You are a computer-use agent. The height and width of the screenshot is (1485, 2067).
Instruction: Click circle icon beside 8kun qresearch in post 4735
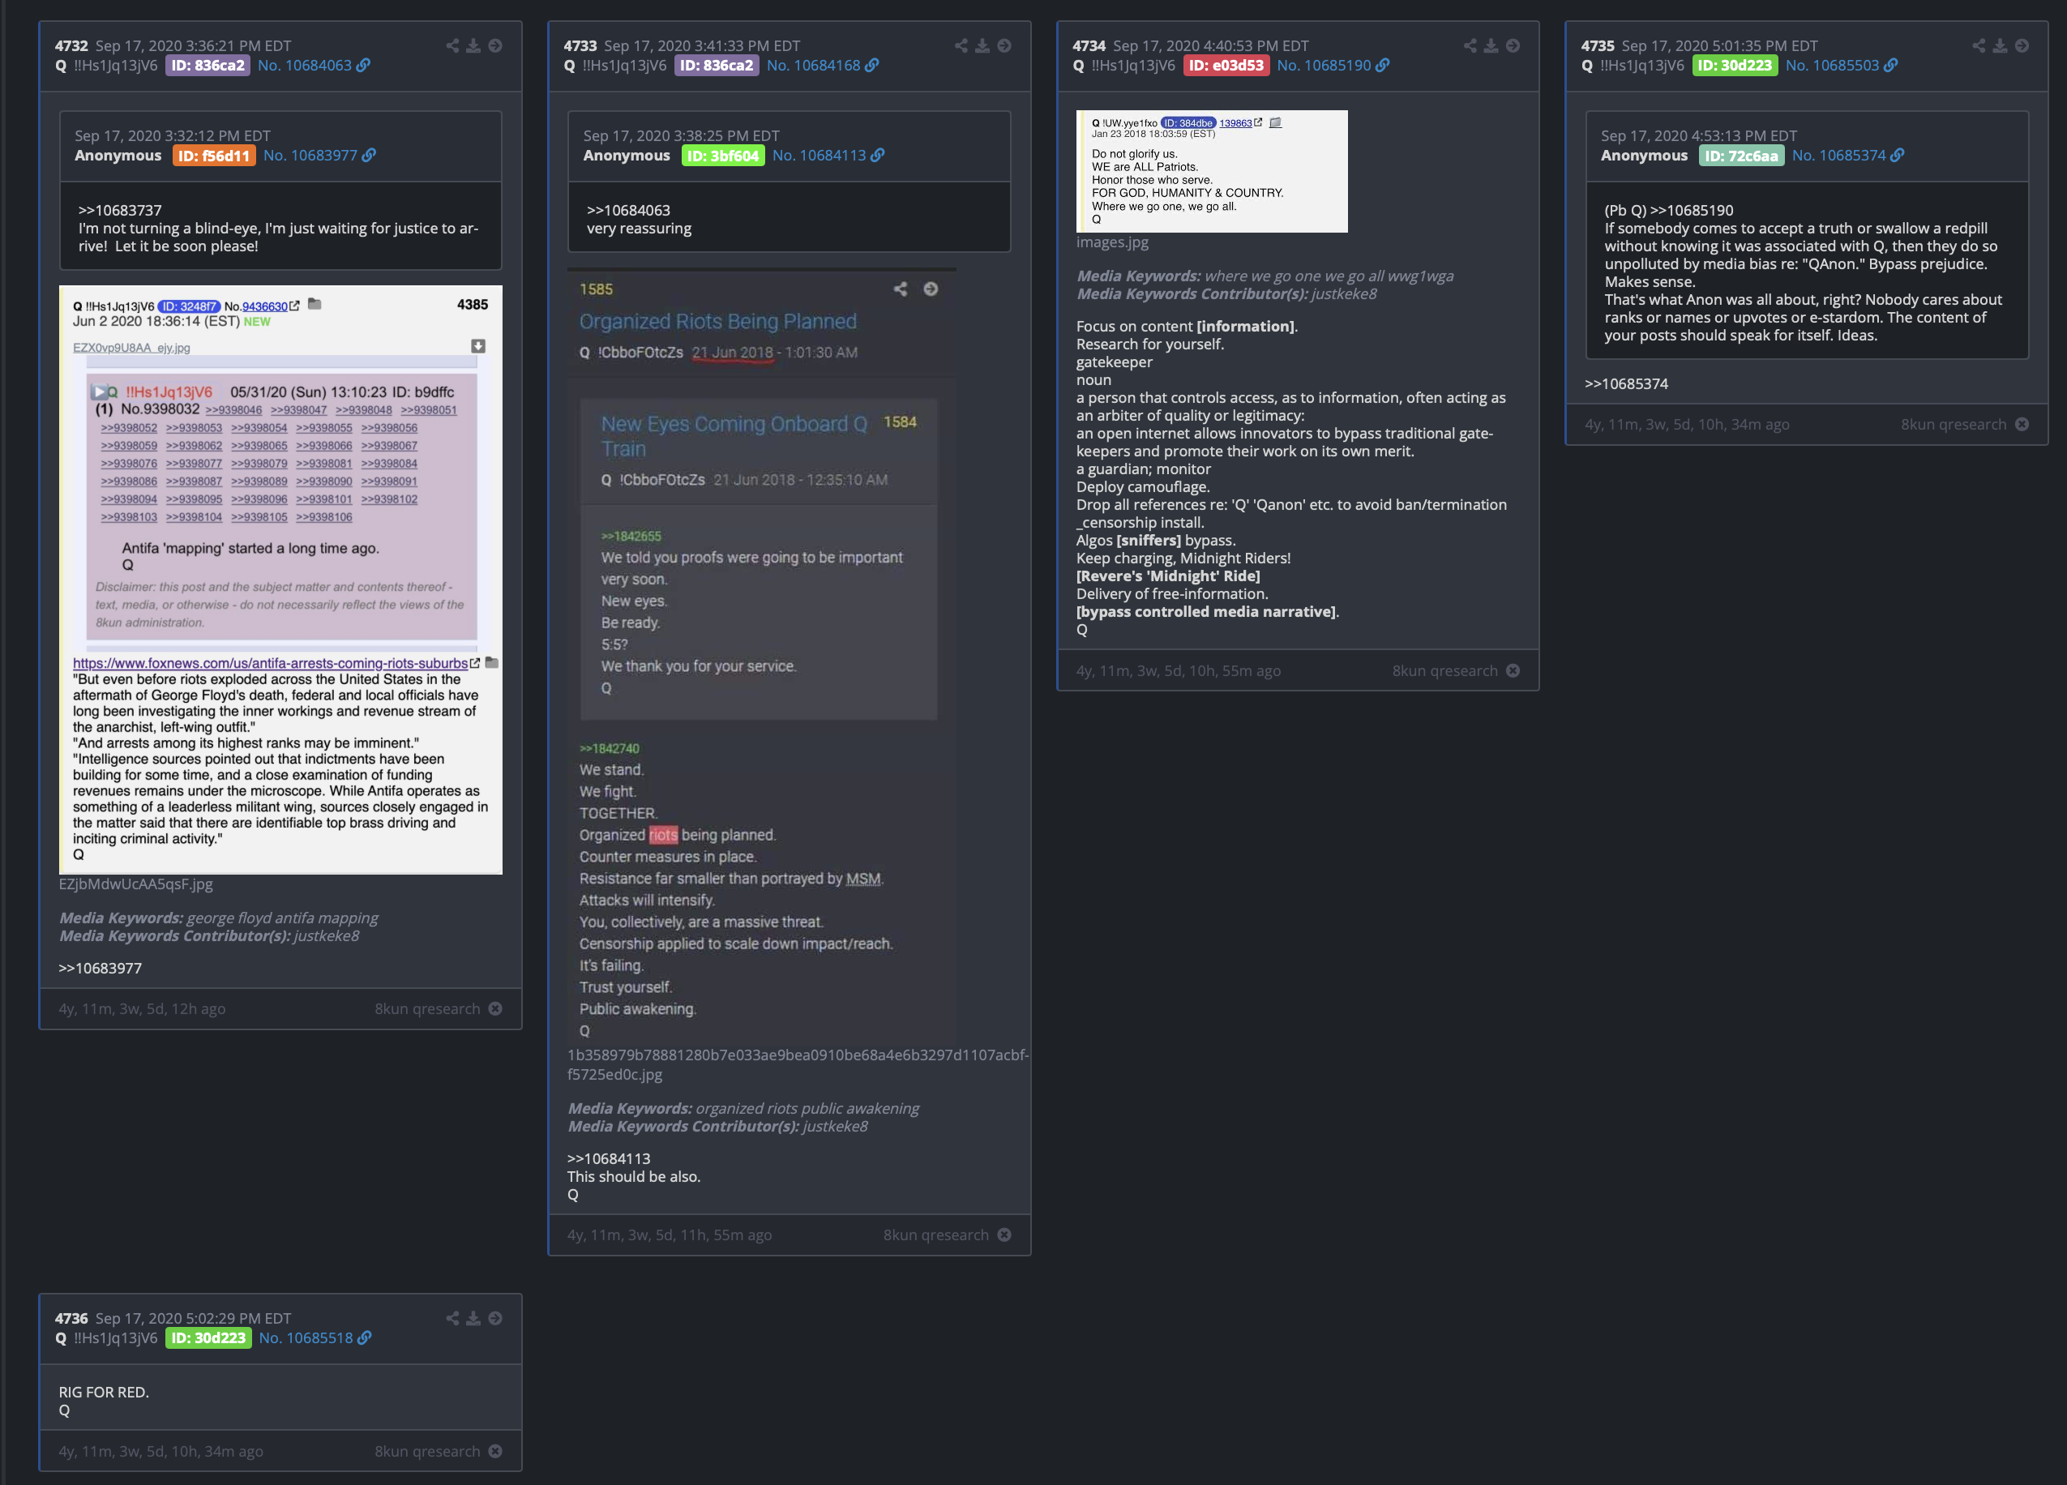[x=2022, y=425]
